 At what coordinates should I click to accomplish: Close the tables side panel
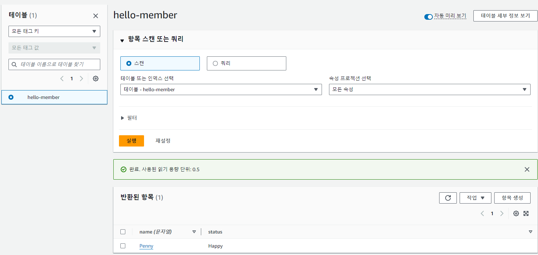tap(96, 16)
